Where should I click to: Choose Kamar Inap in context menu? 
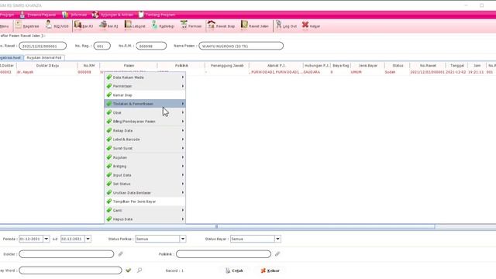145,95
